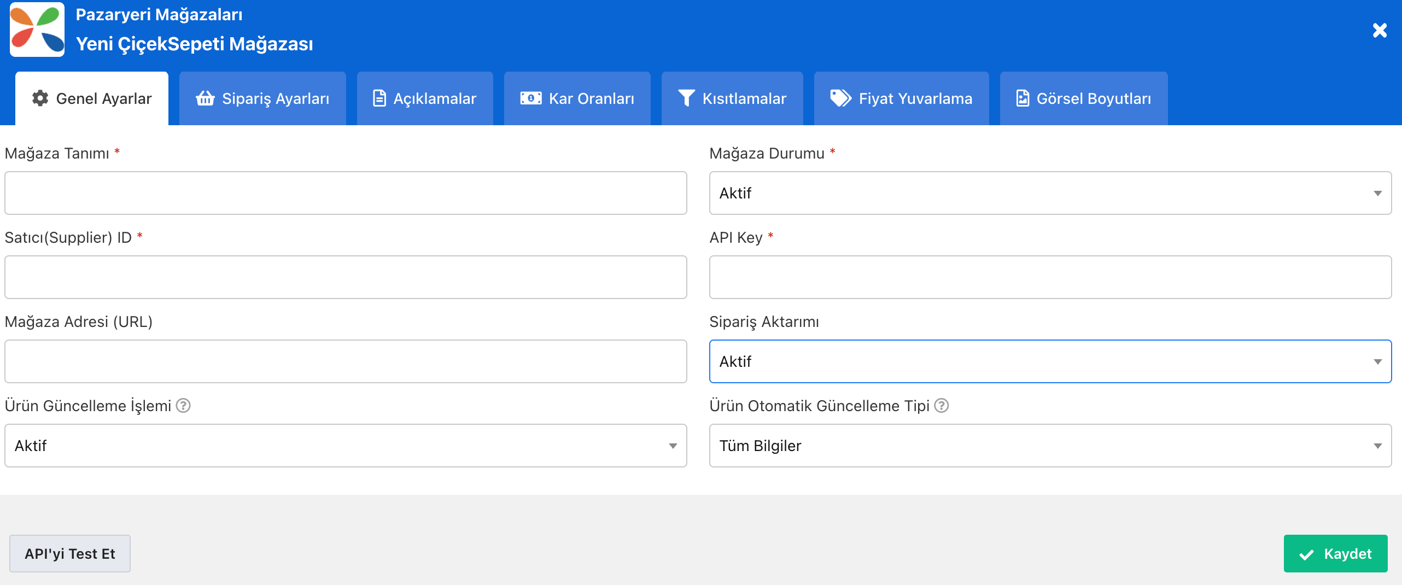Click the price tags icon for Fiyat Yuvarlama
This screenshot has width=1402, height=585.
pyautogui.click(x=840, y=98)
